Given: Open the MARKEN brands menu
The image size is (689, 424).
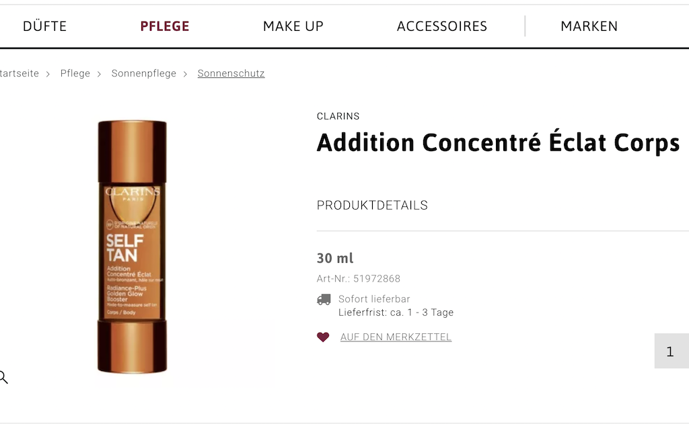Looking at the screenshot, I should tap(589, 26).
